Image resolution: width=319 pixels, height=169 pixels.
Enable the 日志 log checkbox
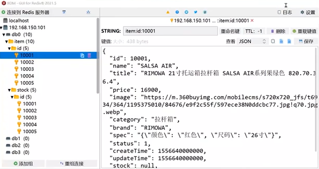pos(279,12)
